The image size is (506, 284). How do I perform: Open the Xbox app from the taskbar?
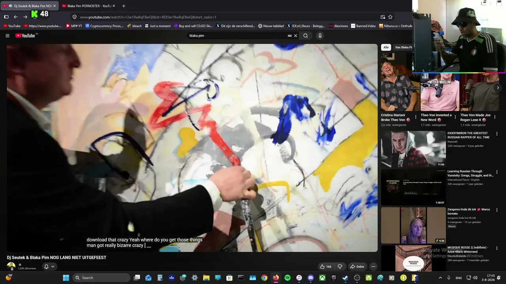point(322,278)
